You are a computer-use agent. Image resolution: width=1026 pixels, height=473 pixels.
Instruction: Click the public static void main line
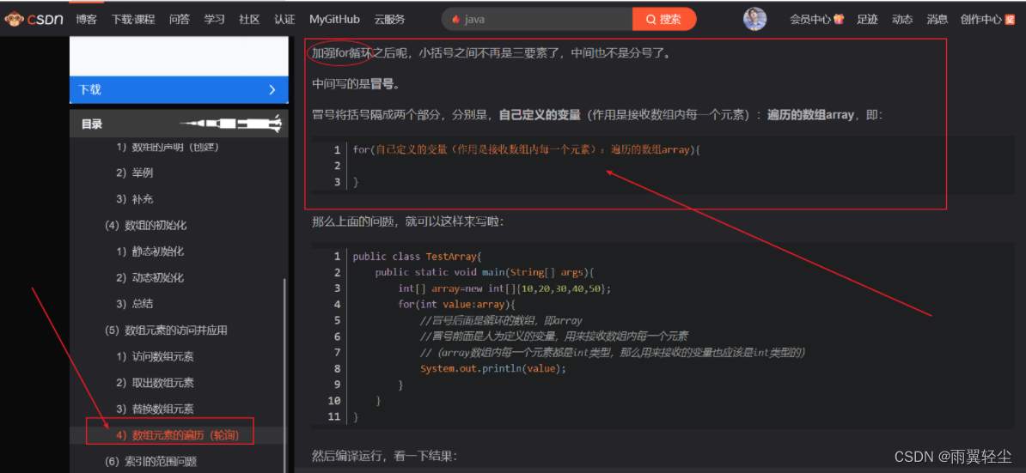484,272
